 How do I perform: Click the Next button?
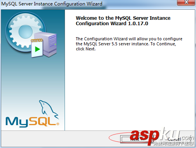click(137, 139)
